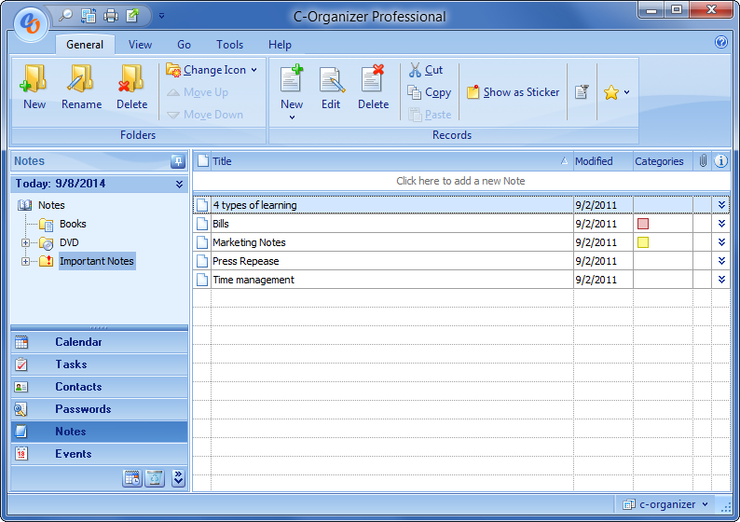Screen dimensions: 740x522
Task: Expand details of Time management row
Action: coord(721,280)
